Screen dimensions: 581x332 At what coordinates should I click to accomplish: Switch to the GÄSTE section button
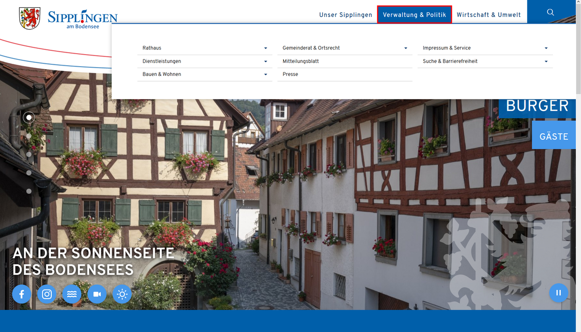[554, 135]
